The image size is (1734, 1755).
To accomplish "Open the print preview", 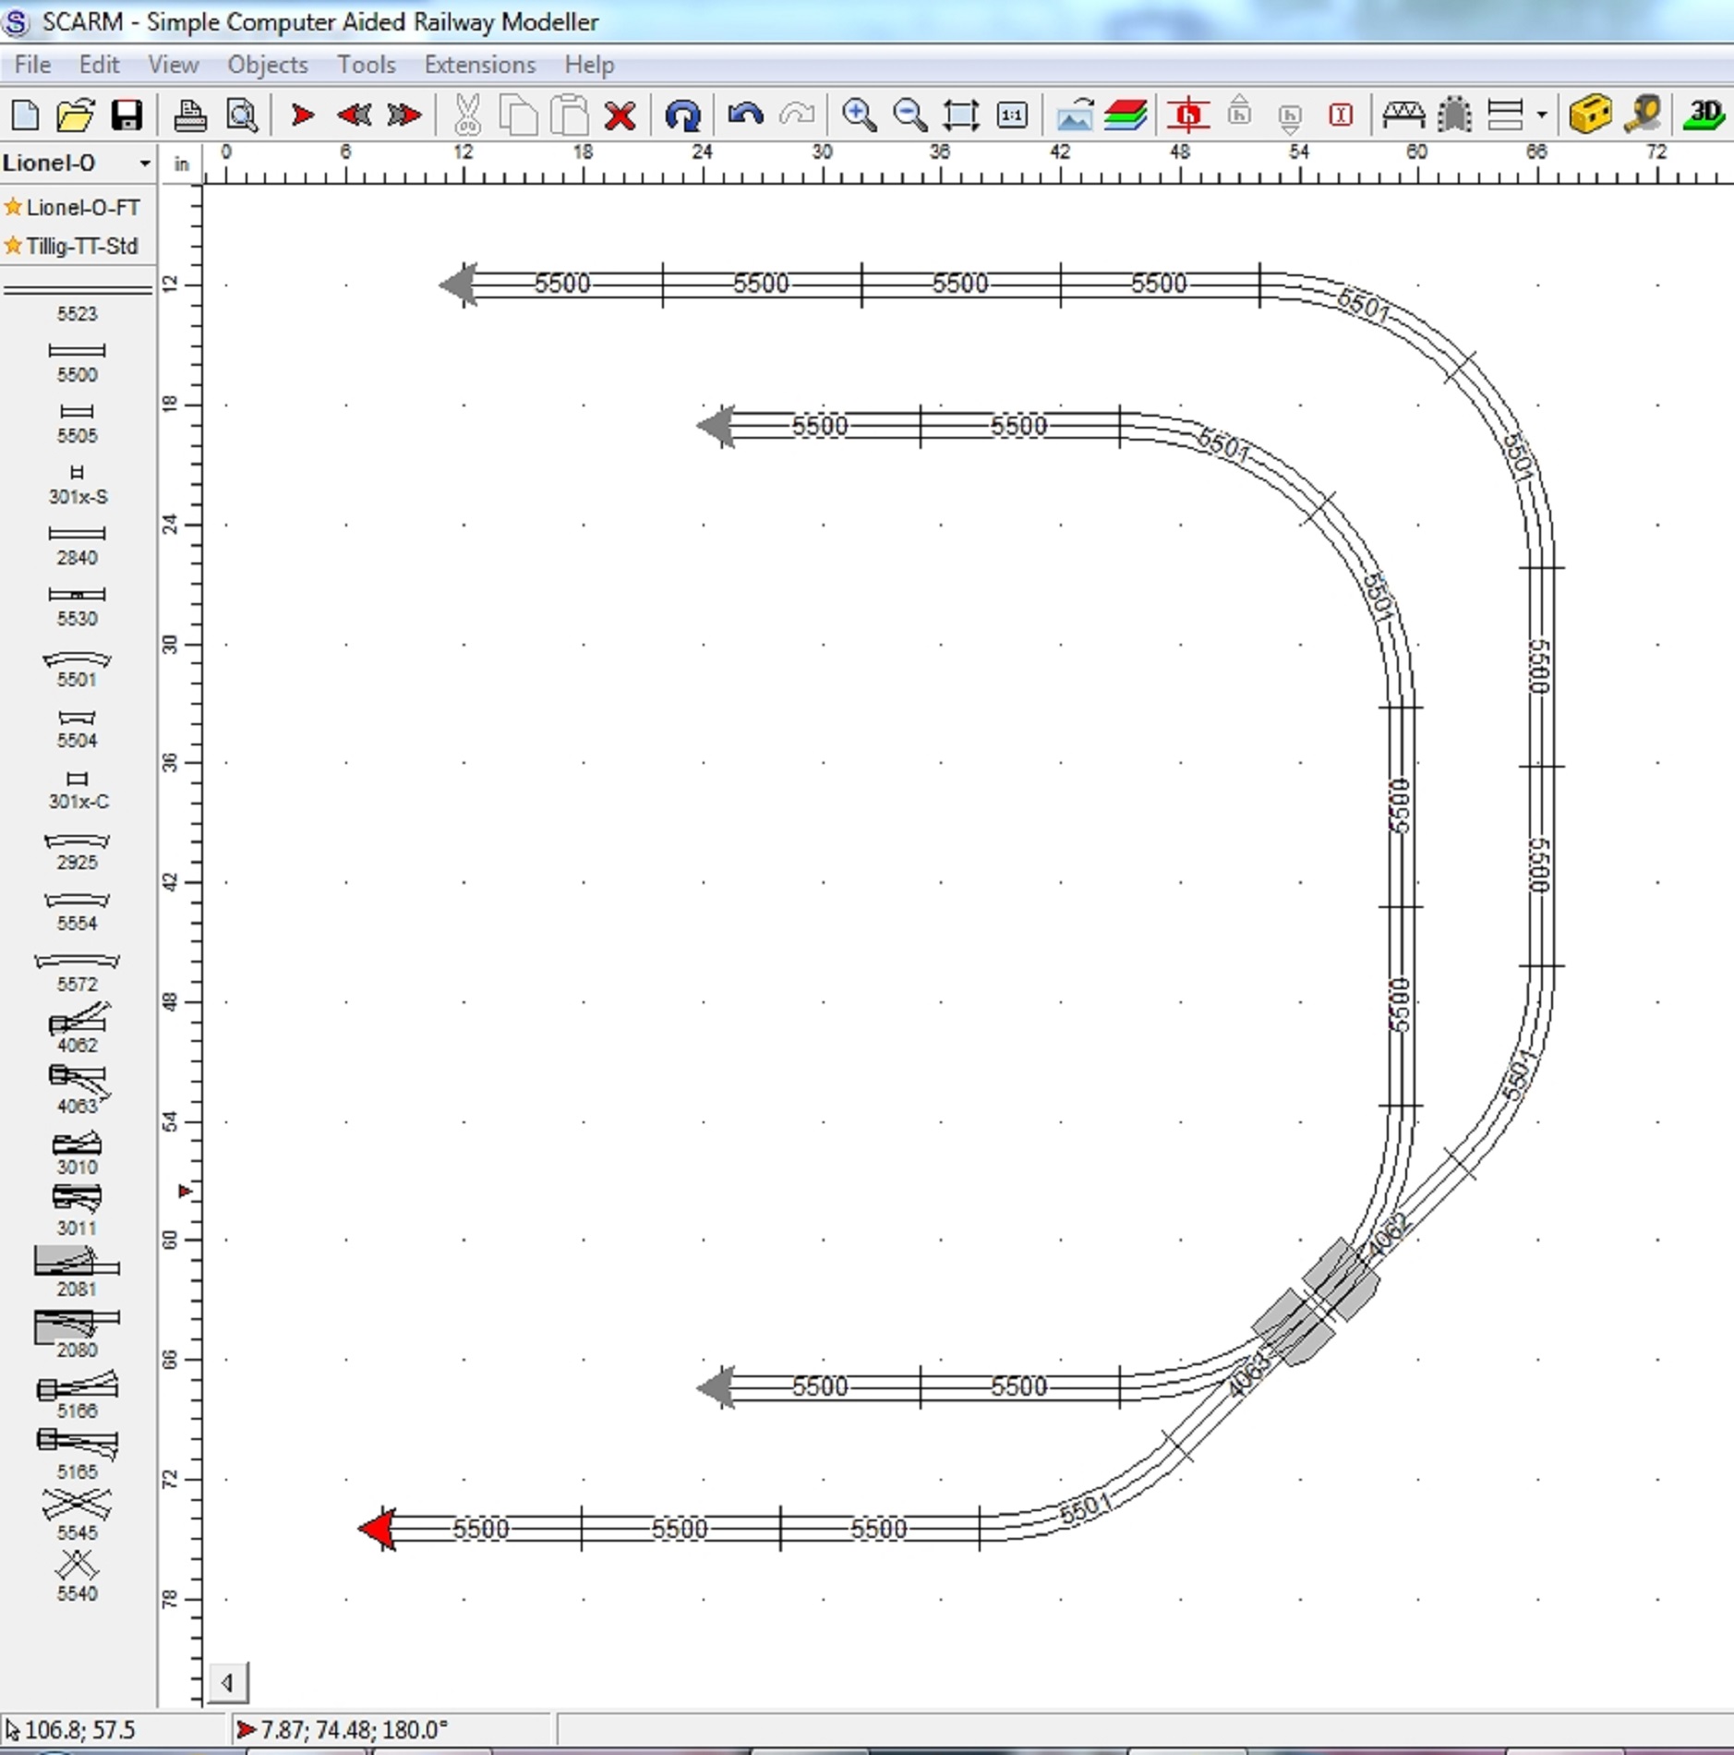I will pyautogui.click(x=242, y=115).
